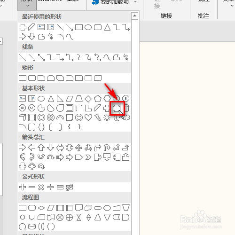Select the Diamond shape in Basic Shapes
This screenshot has height=235, width=235.
point(88,99)
